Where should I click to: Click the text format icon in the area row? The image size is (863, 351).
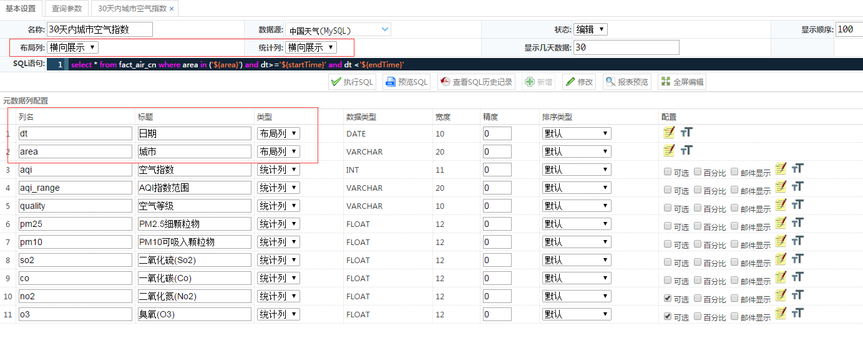point(686,150)
